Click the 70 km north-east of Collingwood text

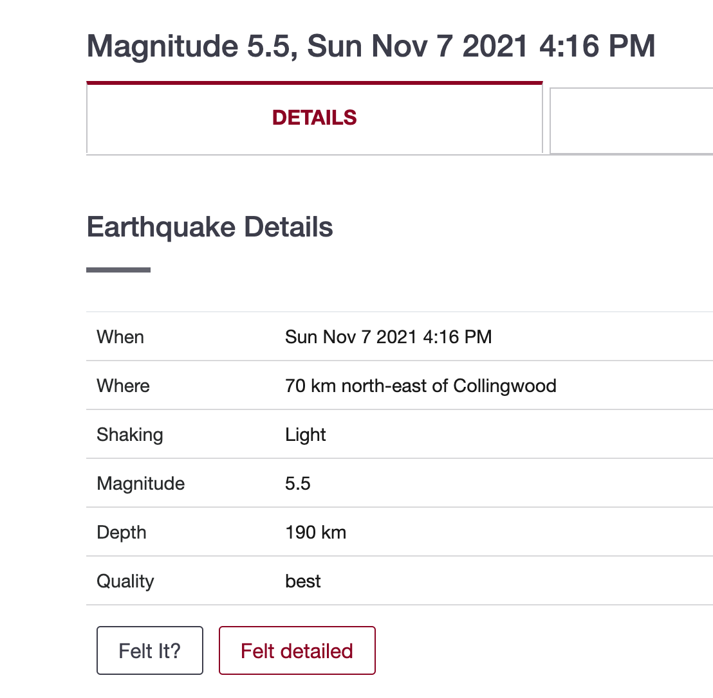tap(421, 386)
